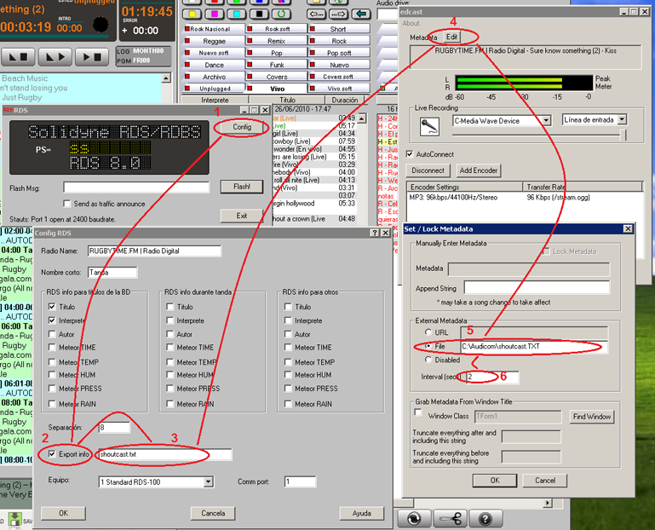Click the dotted left arrow button

coord(316,14)
